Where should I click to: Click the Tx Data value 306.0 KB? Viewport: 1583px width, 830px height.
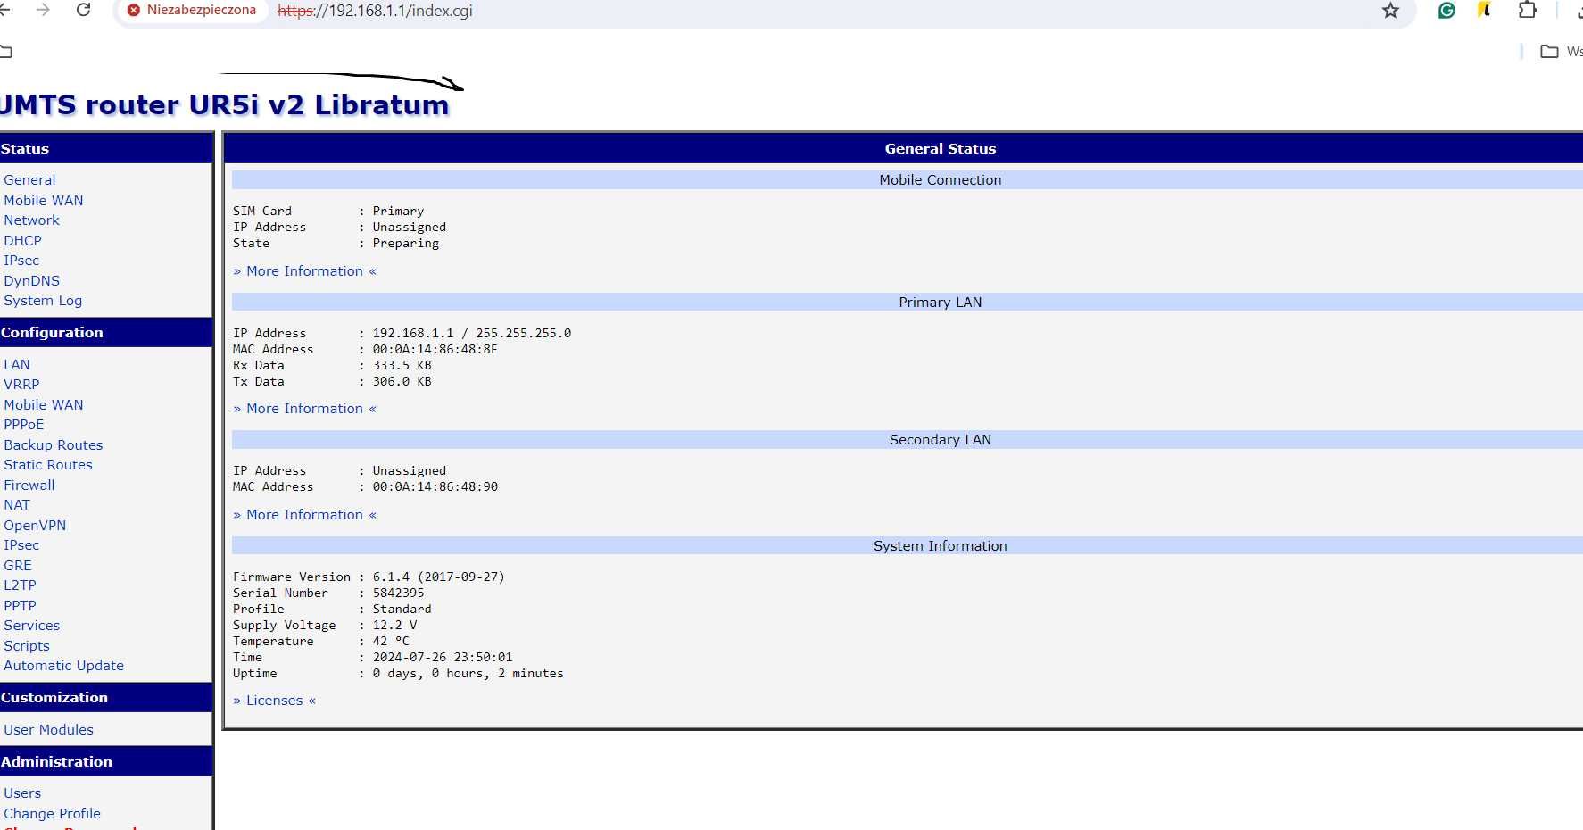[x=402, y=382]
